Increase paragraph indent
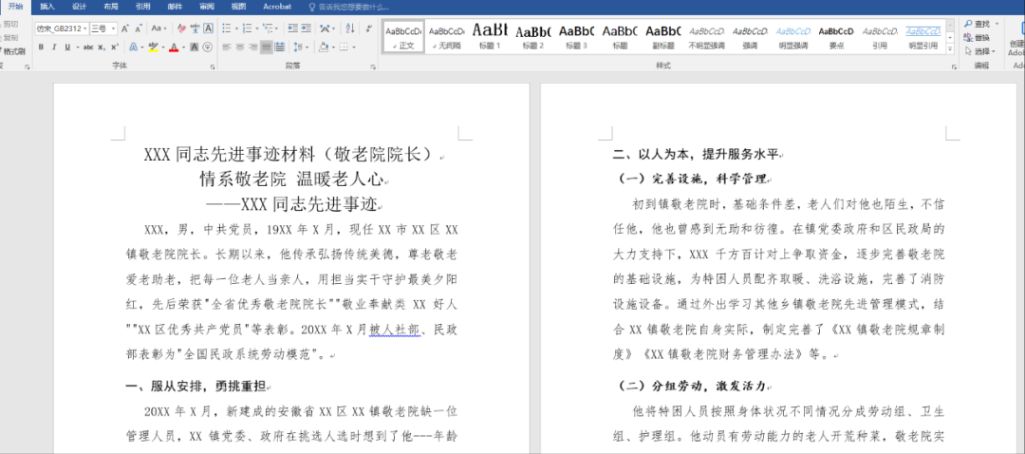The image size is (1025, 454). point(306,28)
